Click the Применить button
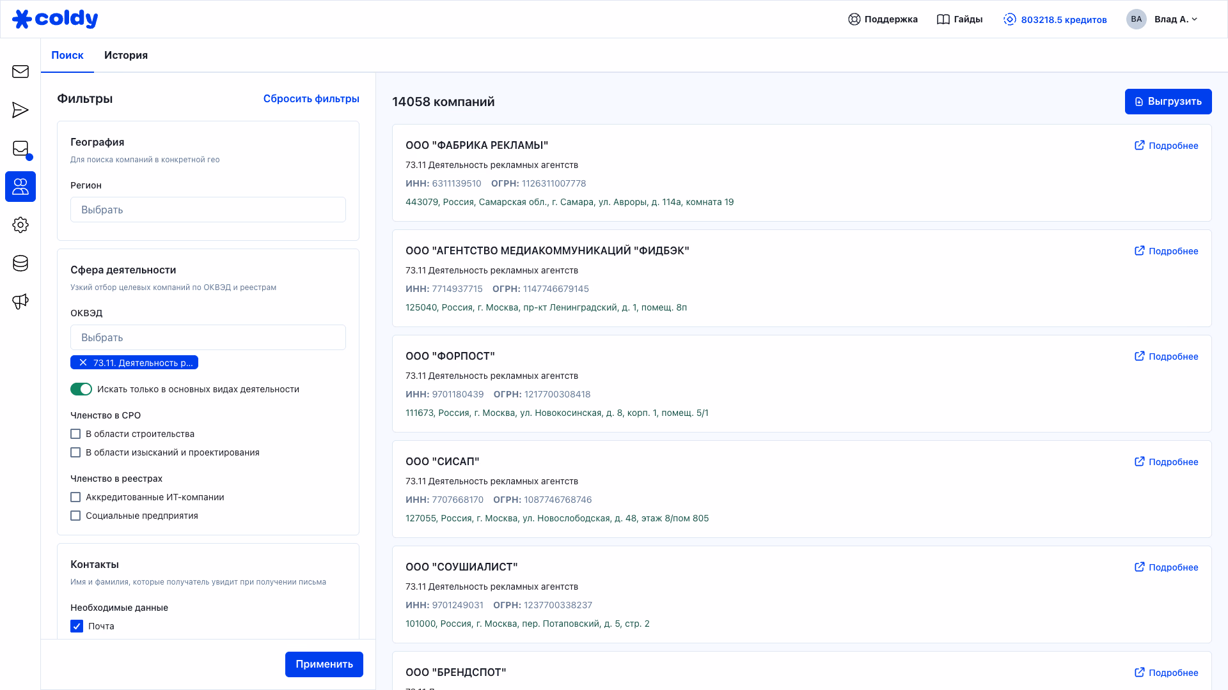Screen dimensions: 1228x690 click(324, 664)
